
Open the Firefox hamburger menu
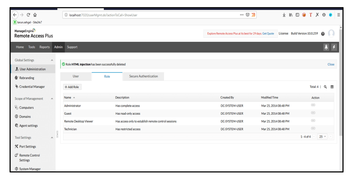click(x=338, y=15)
